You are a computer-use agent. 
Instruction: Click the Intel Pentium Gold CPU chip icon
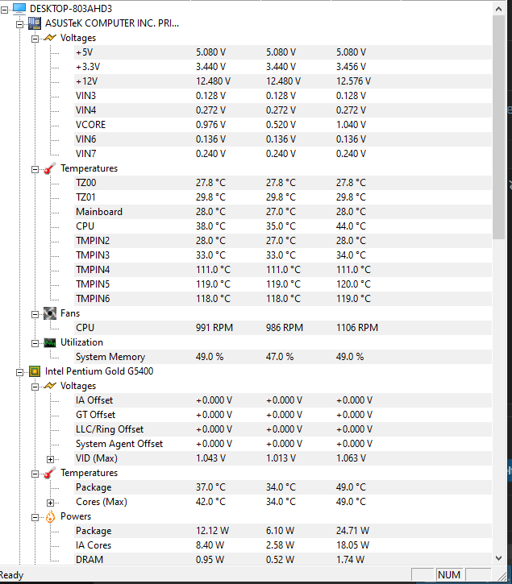(35, 371)
